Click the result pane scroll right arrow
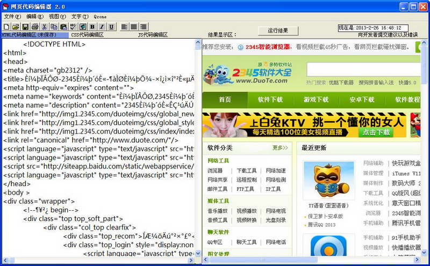The width and height of the screenshot is (430, 266). pyautogui.click(x=417, y=259)
